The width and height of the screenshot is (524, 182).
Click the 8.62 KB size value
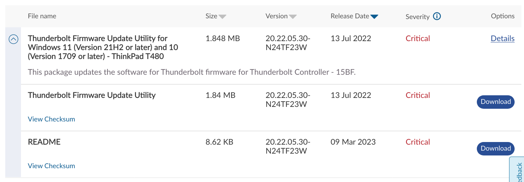click(219, 142)
